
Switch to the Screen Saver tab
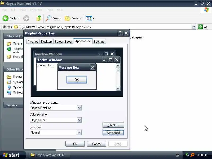point(63,42)
